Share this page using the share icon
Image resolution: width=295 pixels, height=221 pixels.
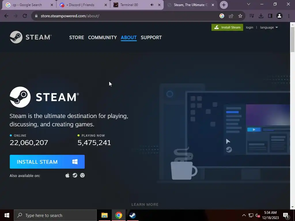click(231, 16)
